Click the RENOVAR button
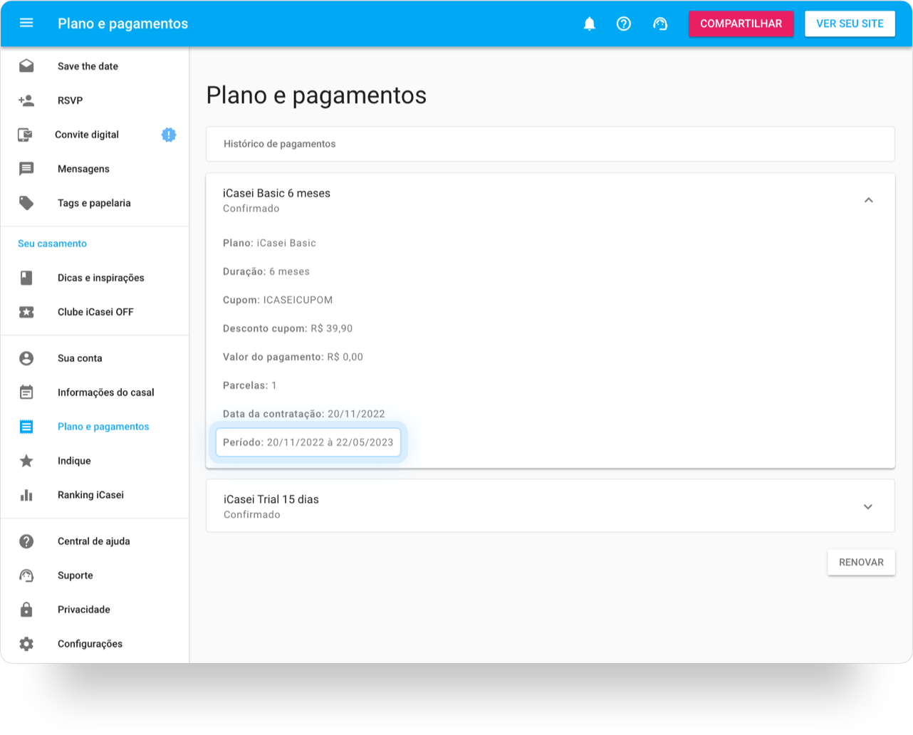This screenshot has width=913, height=735. (x=861, y=562)
